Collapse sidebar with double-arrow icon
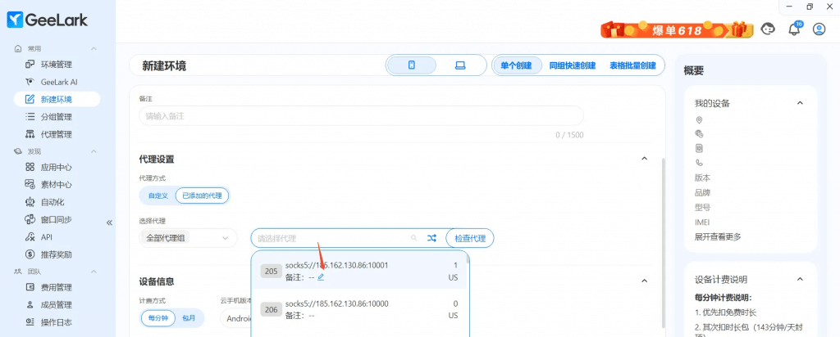This screenshot has height=337, width=840. point(109,222)
